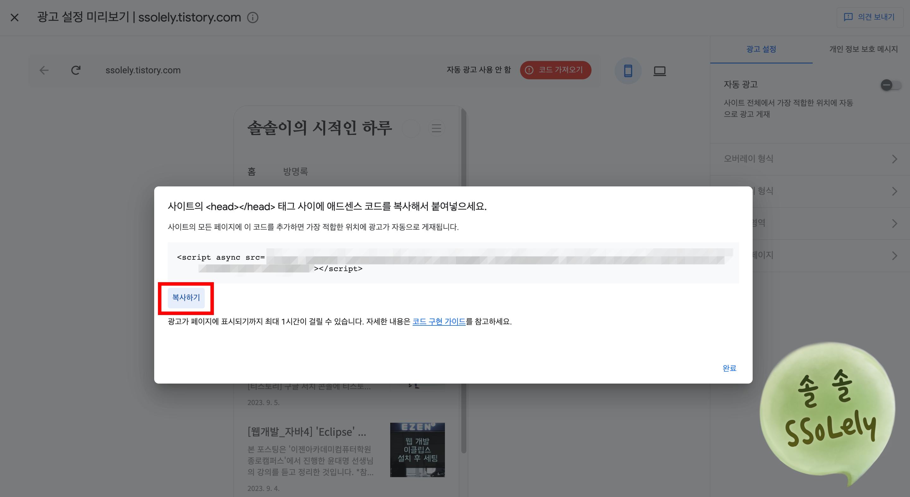Select the 광고 설정 tab
This screenshot has height=497, width=910.
[761, 49]
